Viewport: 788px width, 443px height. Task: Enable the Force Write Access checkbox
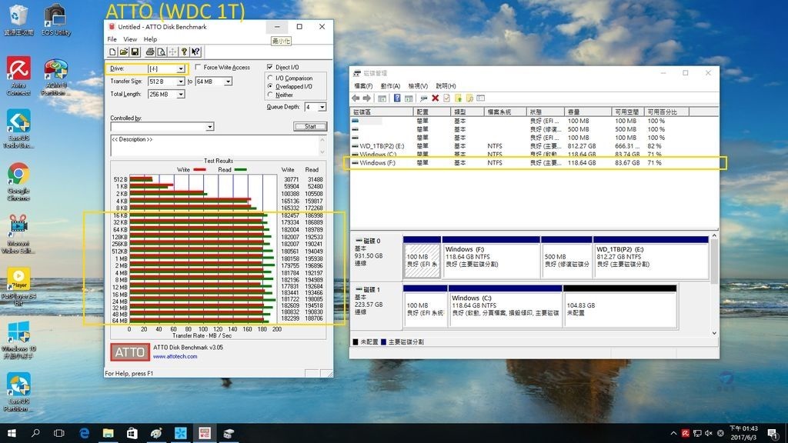coord(199,68)
